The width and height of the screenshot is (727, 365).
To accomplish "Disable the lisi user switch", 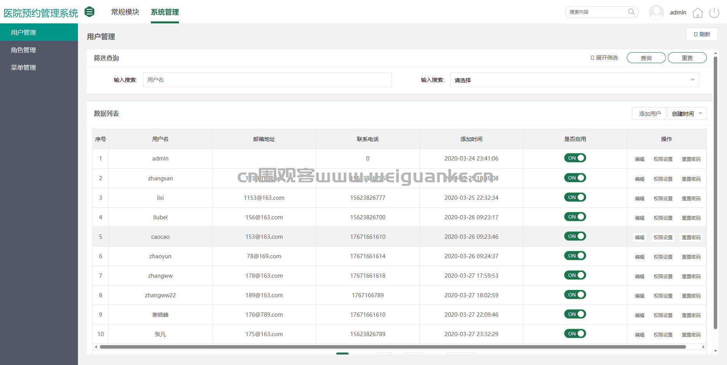I will 575,197.
